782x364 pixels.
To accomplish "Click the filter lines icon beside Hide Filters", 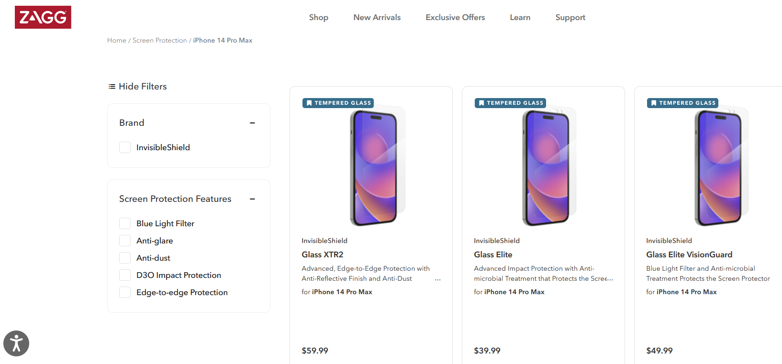I will pos(112,86).
